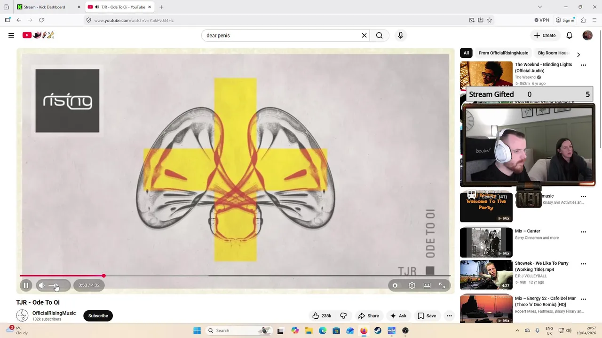Open OBS Studio from the taskbar
The image size is (602, 338).
[x=405, y=330]
